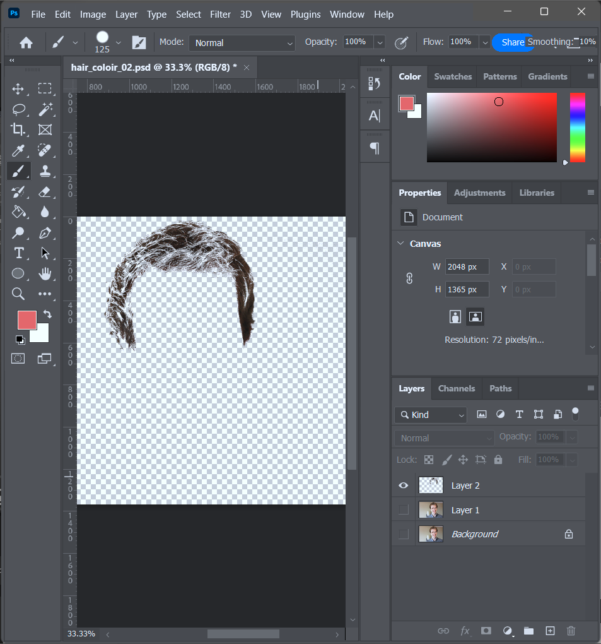Toggle Quick Mask mode

18,359
